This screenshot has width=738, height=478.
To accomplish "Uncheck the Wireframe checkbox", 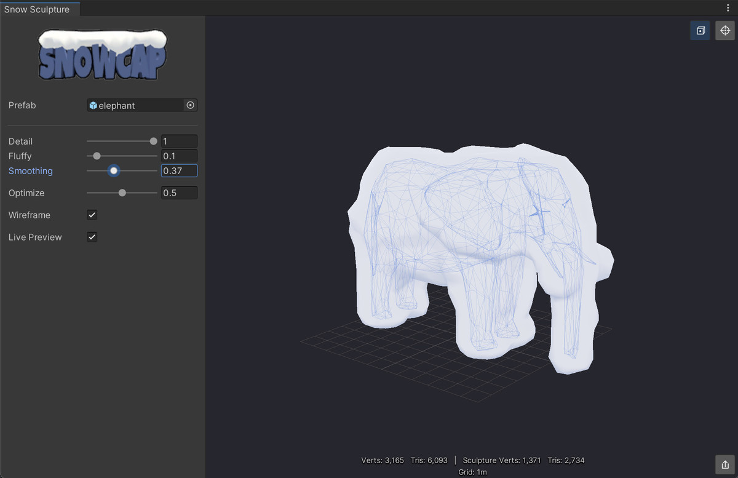I will [92, 215].
